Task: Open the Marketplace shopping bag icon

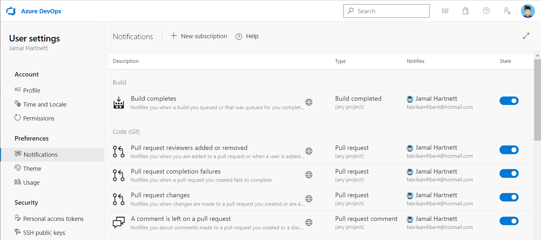Action: [x=466, y=11]
